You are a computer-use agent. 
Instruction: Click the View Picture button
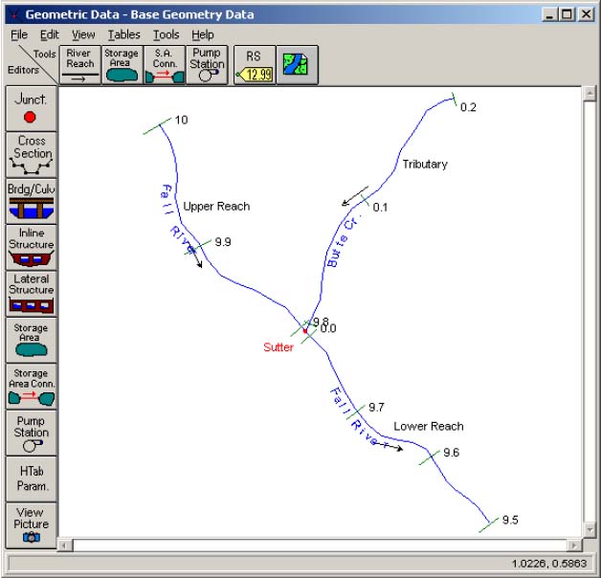pos(31,525)
